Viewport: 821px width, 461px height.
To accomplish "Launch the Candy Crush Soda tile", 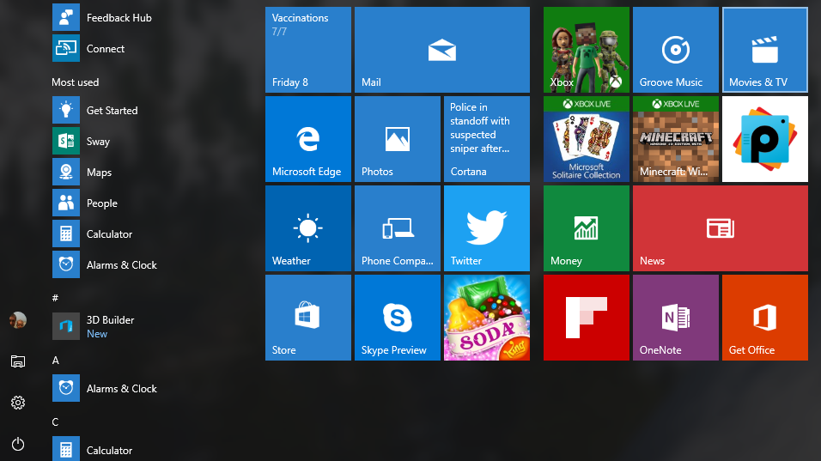I will pyautogui.click(x=486, y=317).
